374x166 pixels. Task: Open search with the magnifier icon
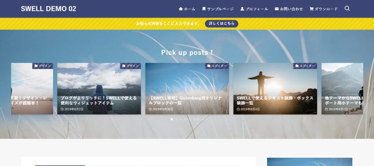[347, 8]
